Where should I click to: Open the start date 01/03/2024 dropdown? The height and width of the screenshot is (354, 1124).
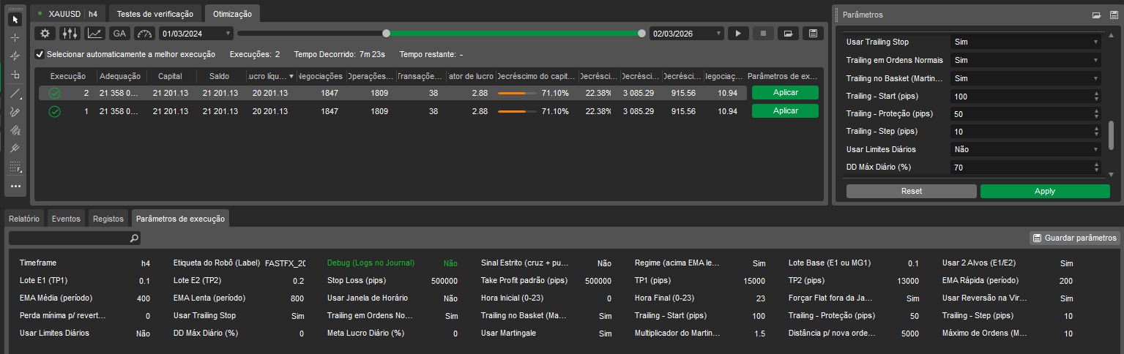[196, 34]
